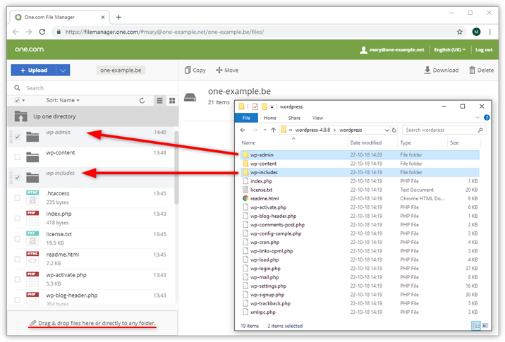Uncheck the wp-includes folder checkbox
Image resolution: width=505 pixels, height=342 pixels.
pos(18,178)
